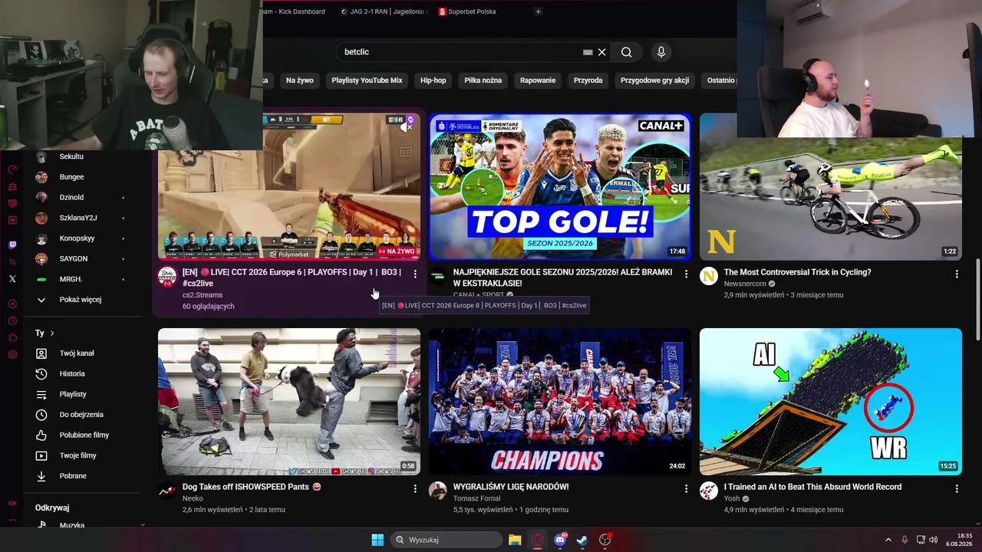Image resolution: width=982 pixels, height=552 pixels.
Task: Open the MRGH. channel subscription
Action: [81, 279]
